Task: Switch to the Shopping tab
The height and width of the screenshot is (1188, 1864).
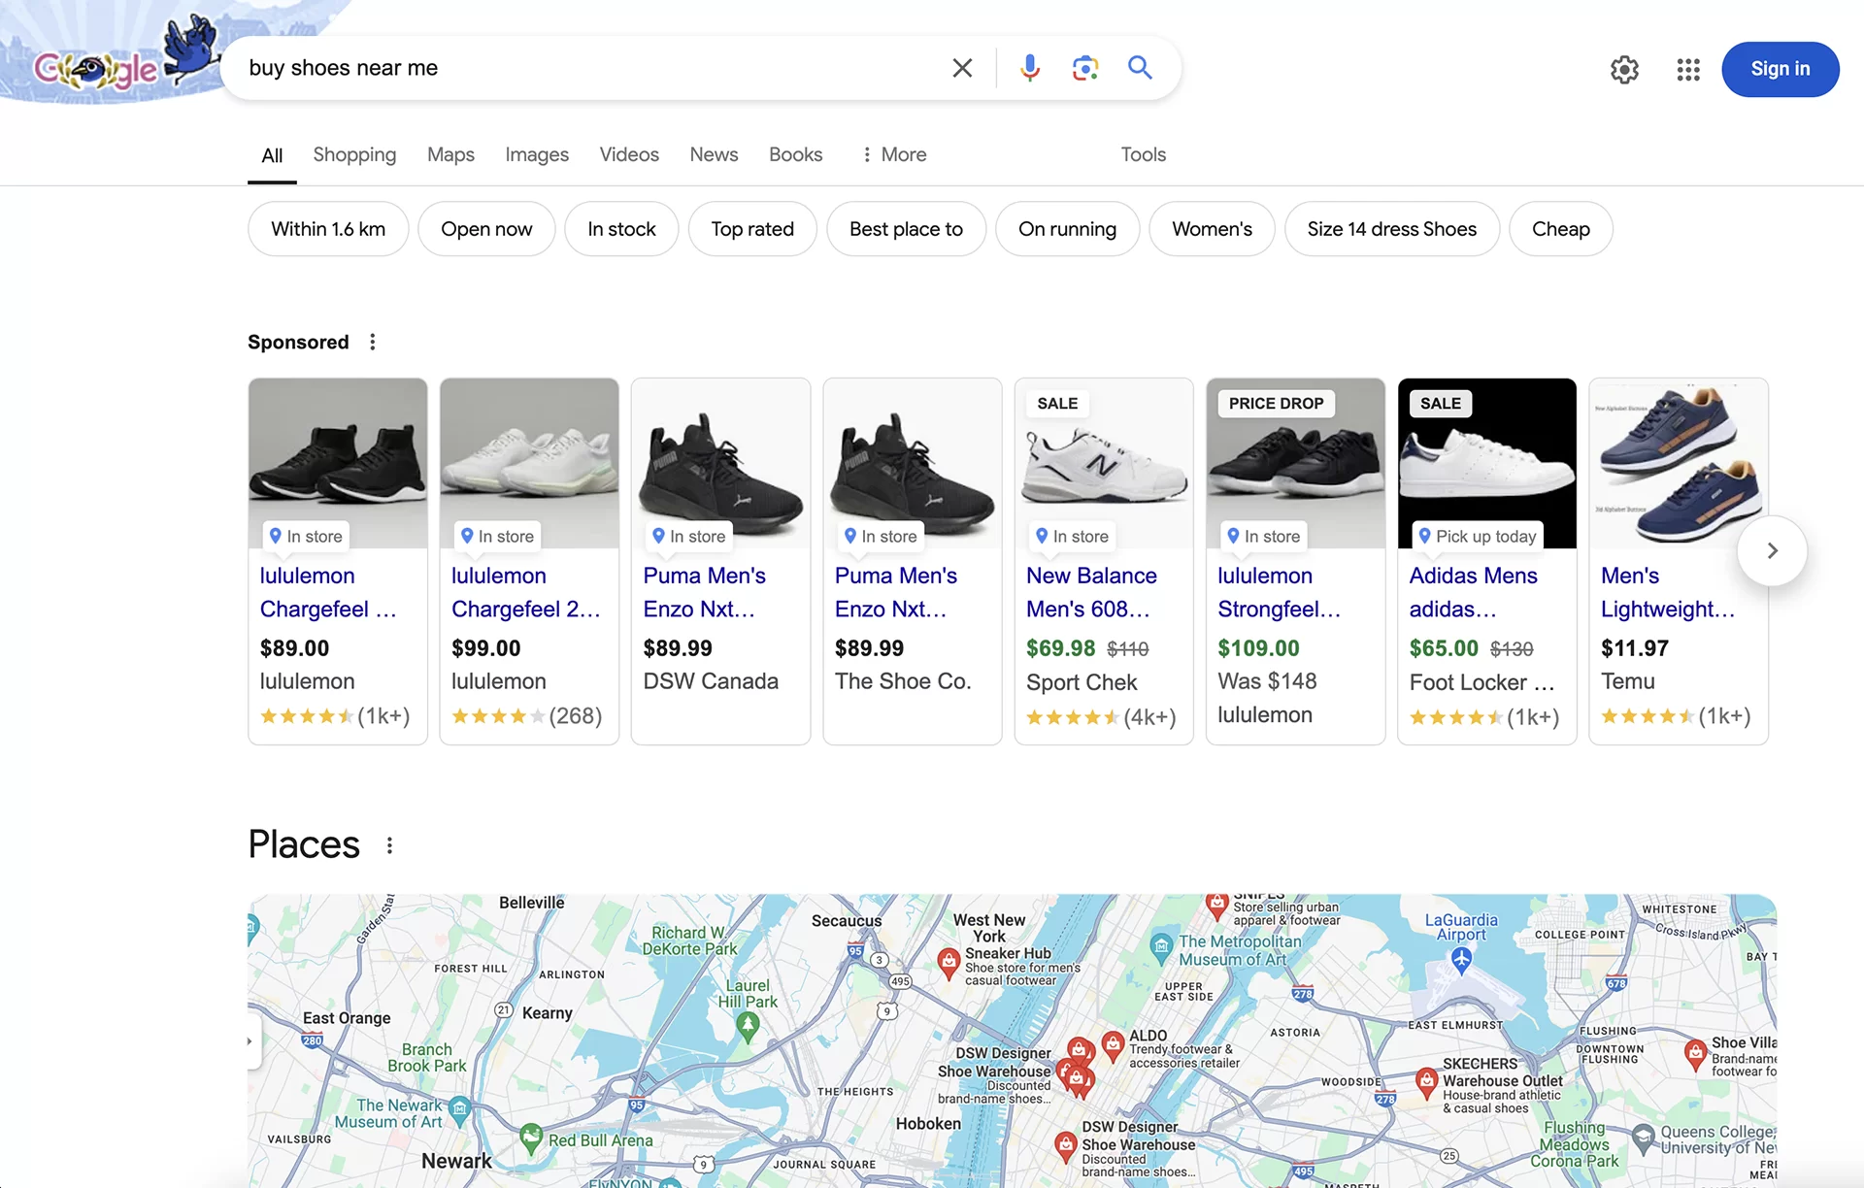Action: [x=354, y=154]
